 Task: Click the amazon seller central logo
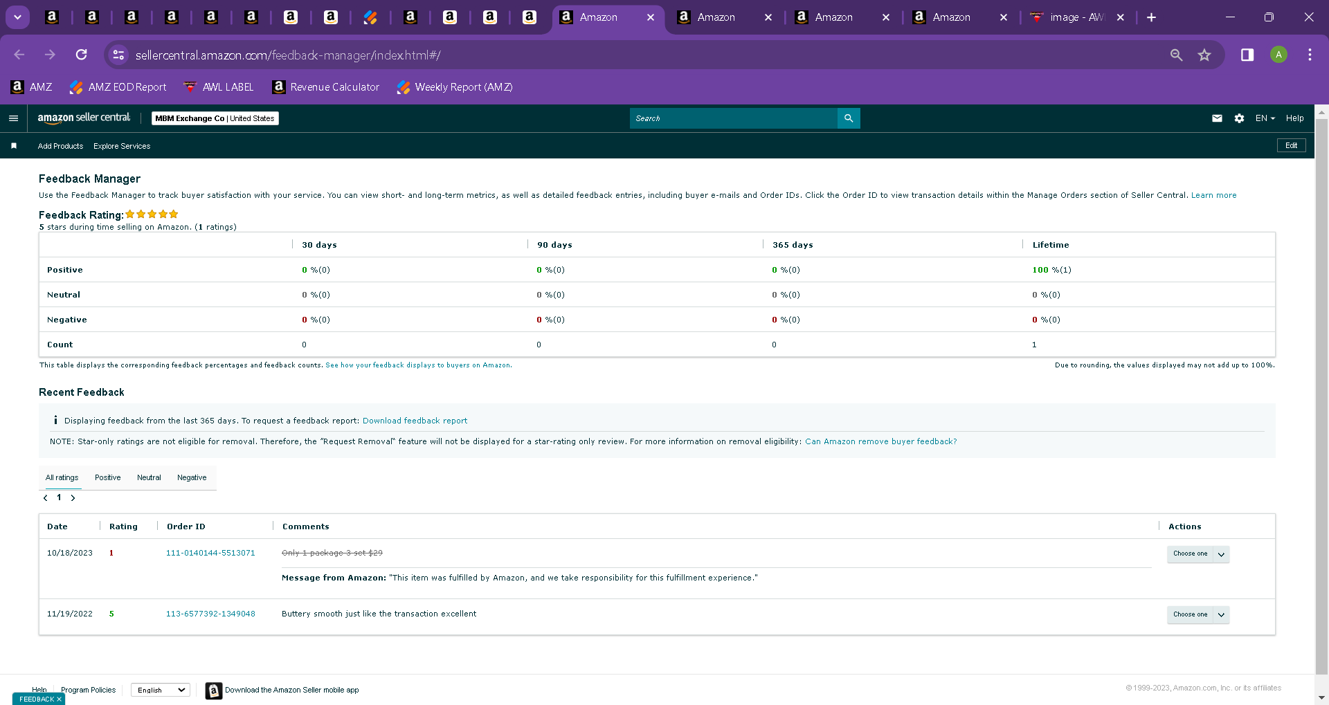pyautogui.click(x=84, y=118)
